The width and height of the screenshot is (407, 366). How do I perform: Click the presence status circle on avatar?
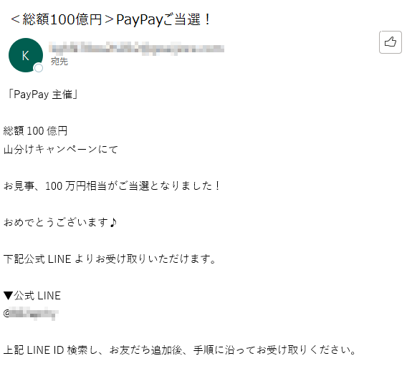pos(39,68)
